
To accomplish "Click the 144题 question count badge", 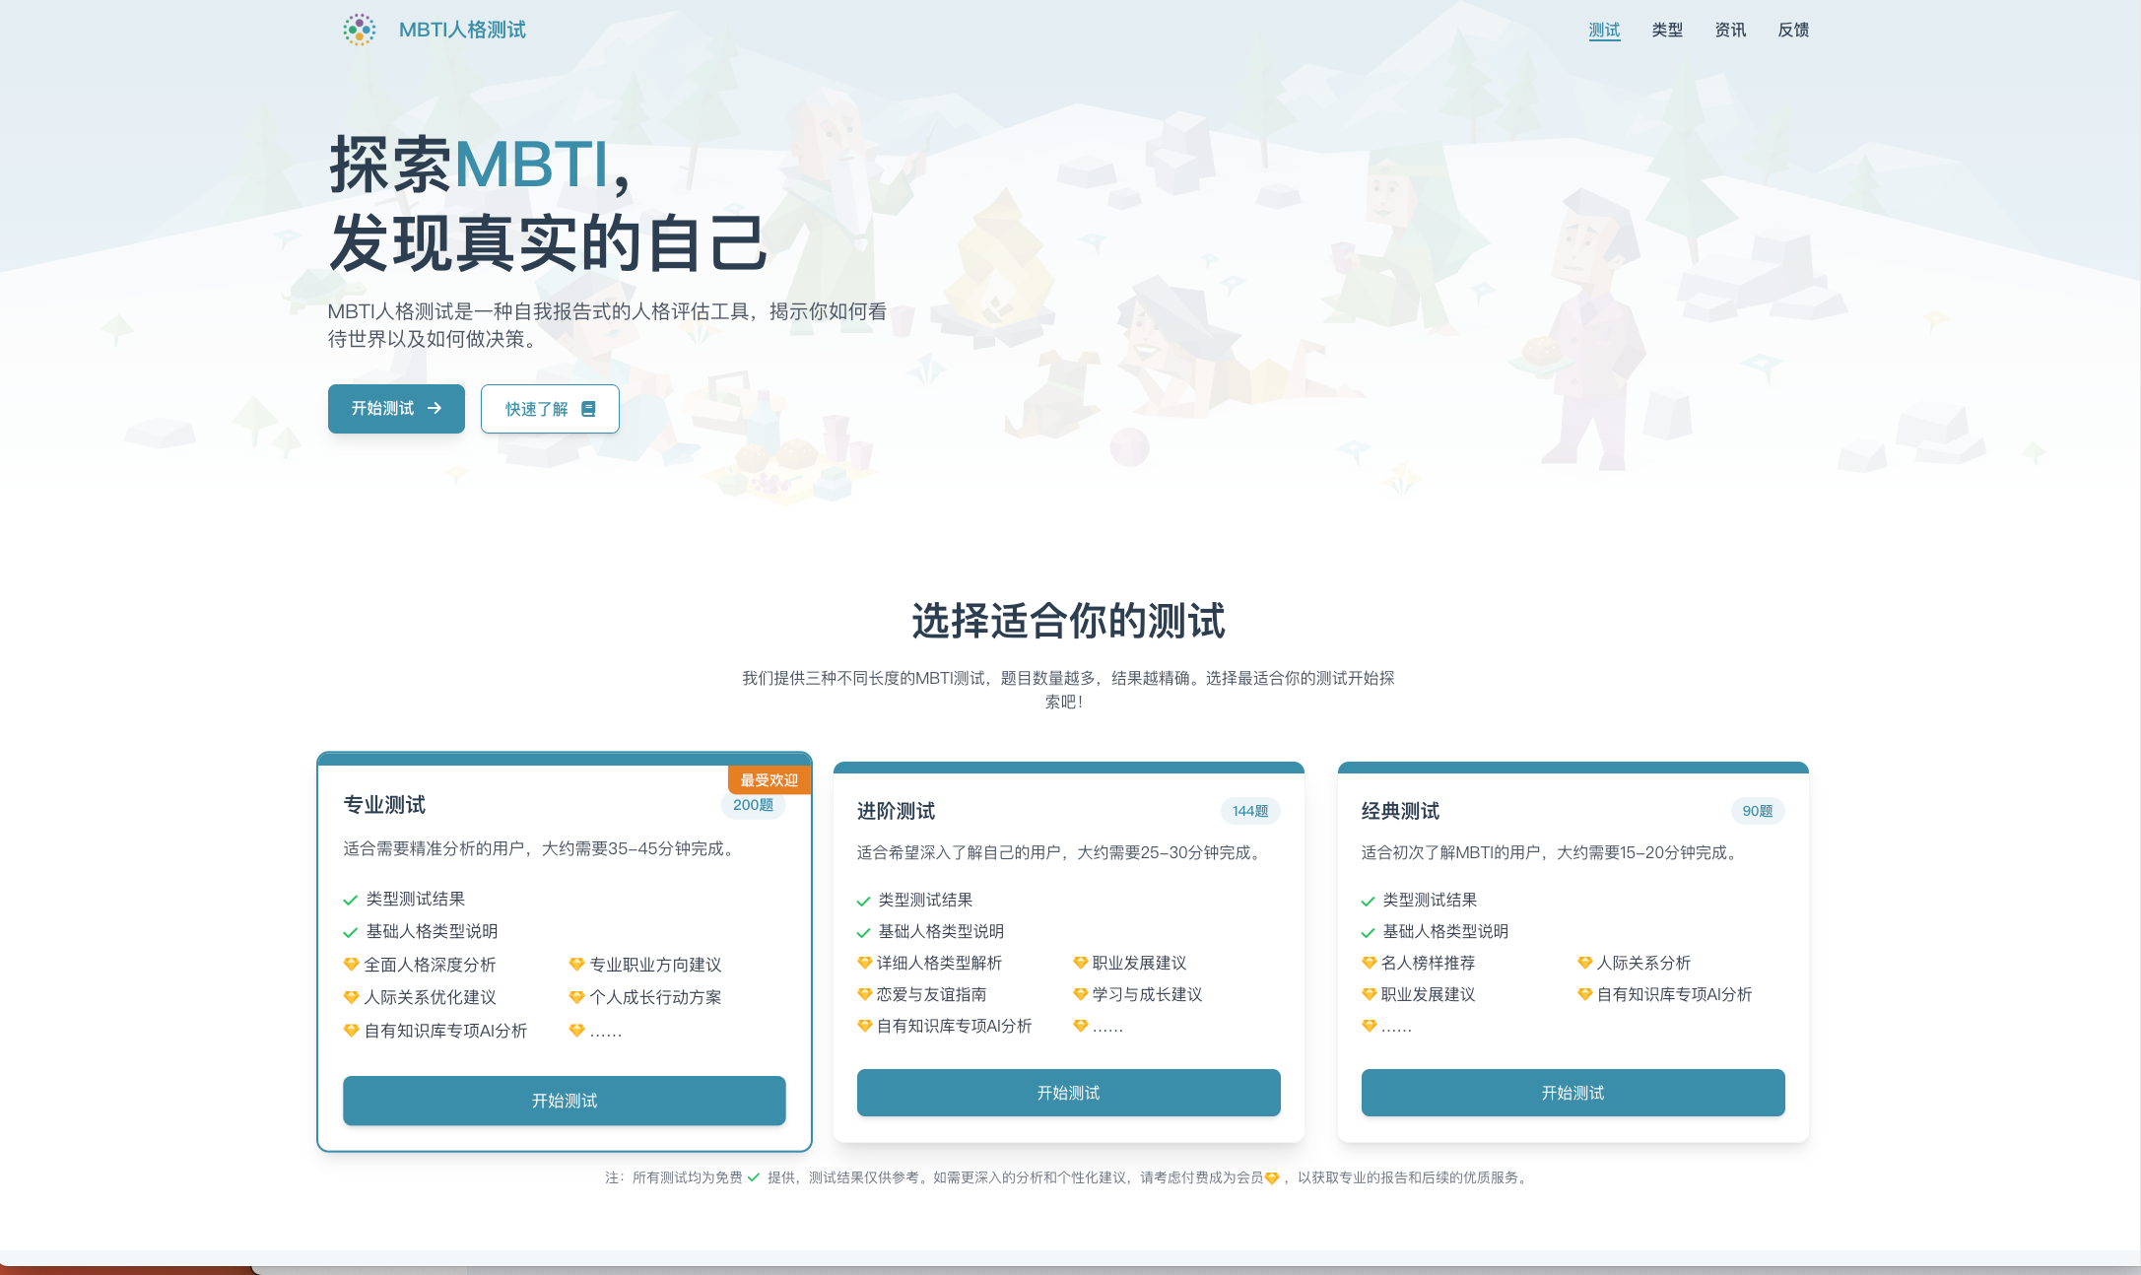I will pos(1249,811).
